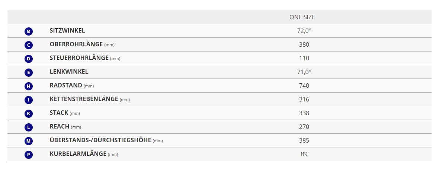The width and height of the screenshot is (439, 170).
Task: Click the I badge beside Kettenstrebenlänge
Action: tap(29, 100)
